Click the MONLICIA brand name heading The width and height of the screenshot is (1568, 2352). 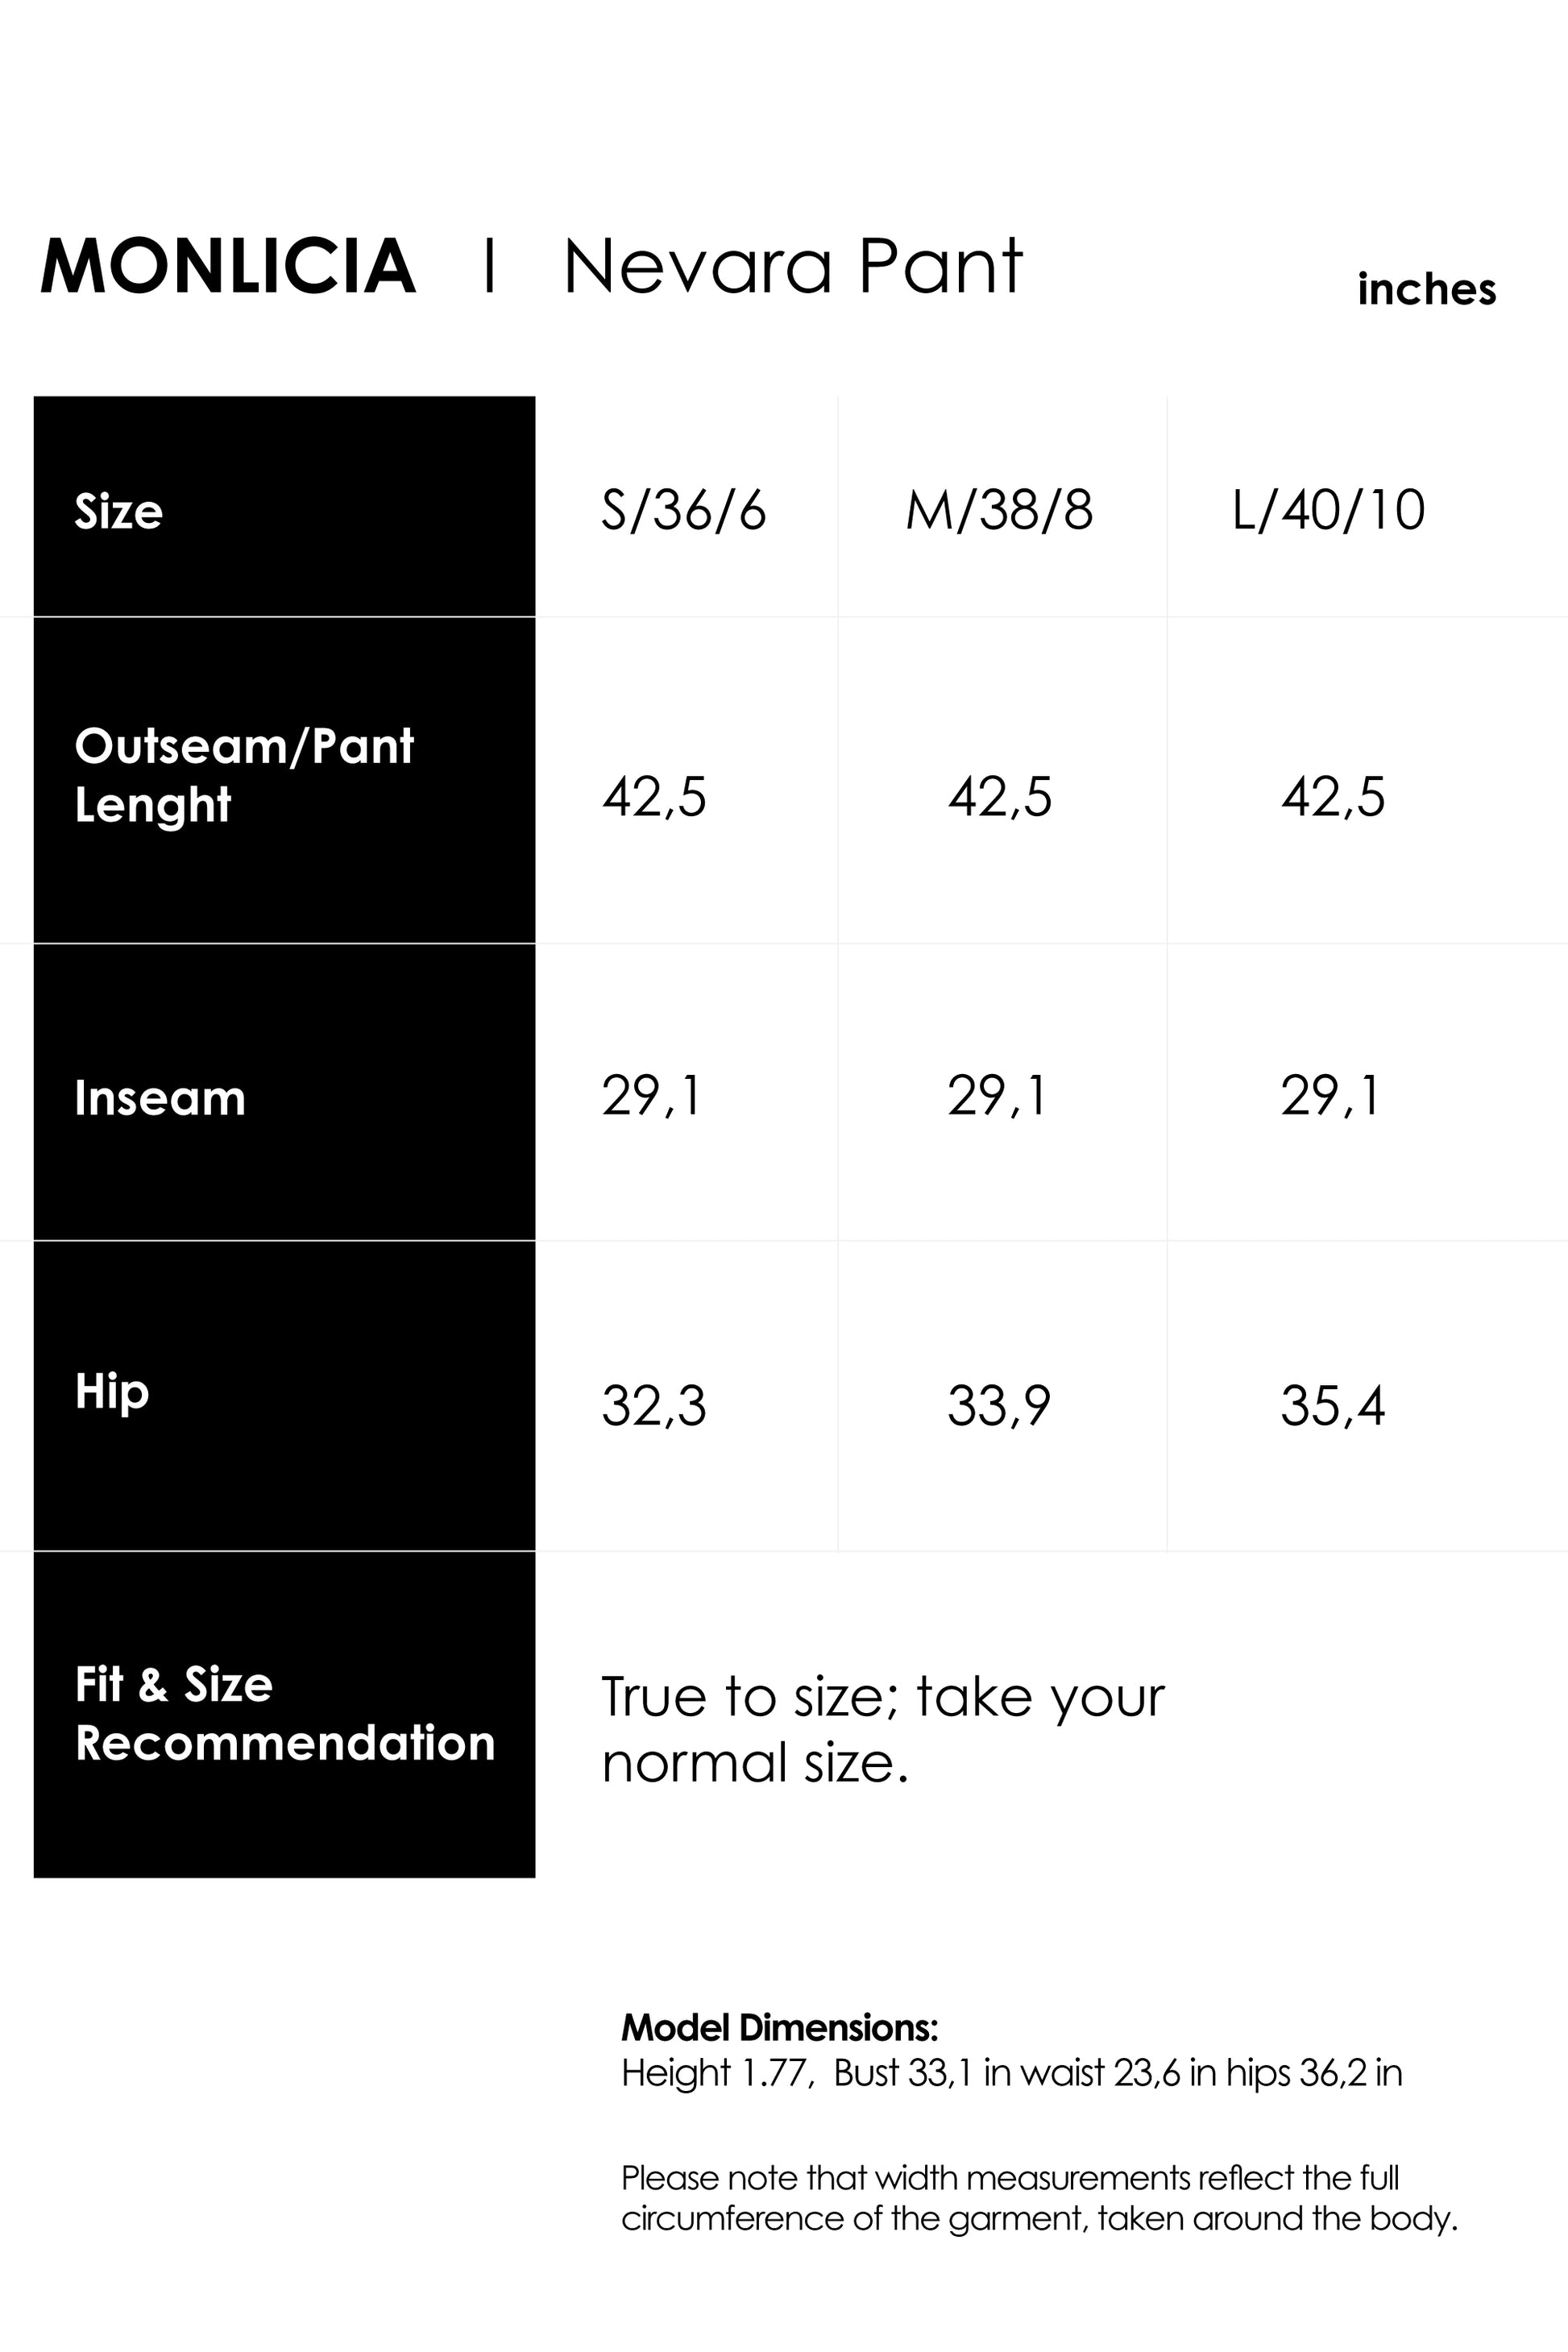pyautogui.click(x=227, y=267)
